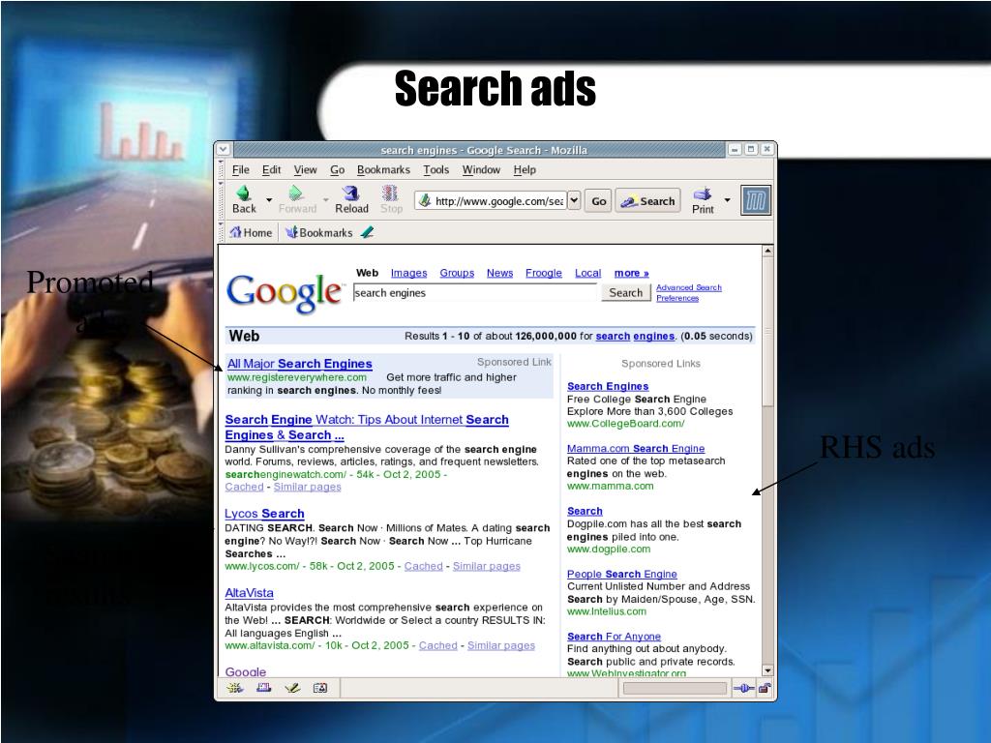Click the vertical scrollbar thumb
This screenshot has height=743, width=991.
coord(767,332)
